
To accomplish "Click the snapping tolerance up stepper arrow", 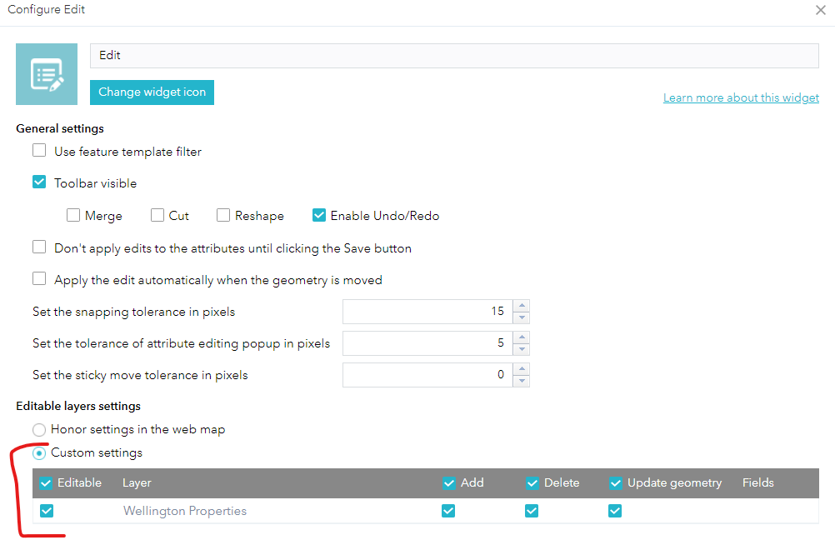I will (522, 306).
